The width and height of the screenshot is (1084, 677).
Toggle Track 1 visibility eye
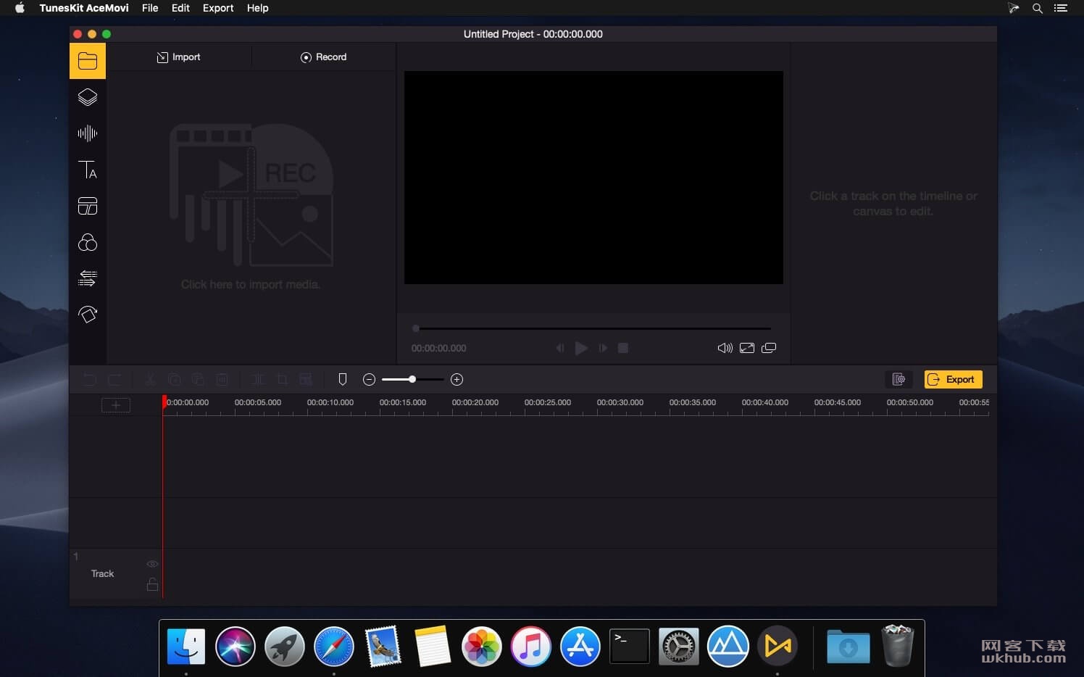(x=152, y=564)
